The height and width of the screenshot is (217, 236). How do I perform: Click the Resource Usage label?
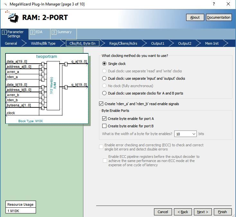pos(21,204)
